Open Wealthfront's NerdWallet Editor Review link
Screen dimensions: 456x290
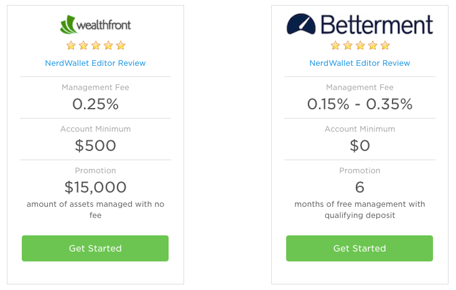click(x=95, y=63)
